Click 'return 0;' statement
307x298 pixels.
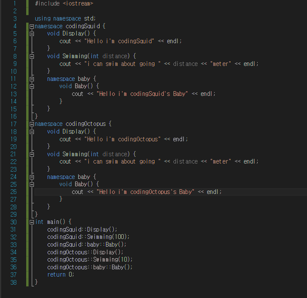tap(61, 274)
